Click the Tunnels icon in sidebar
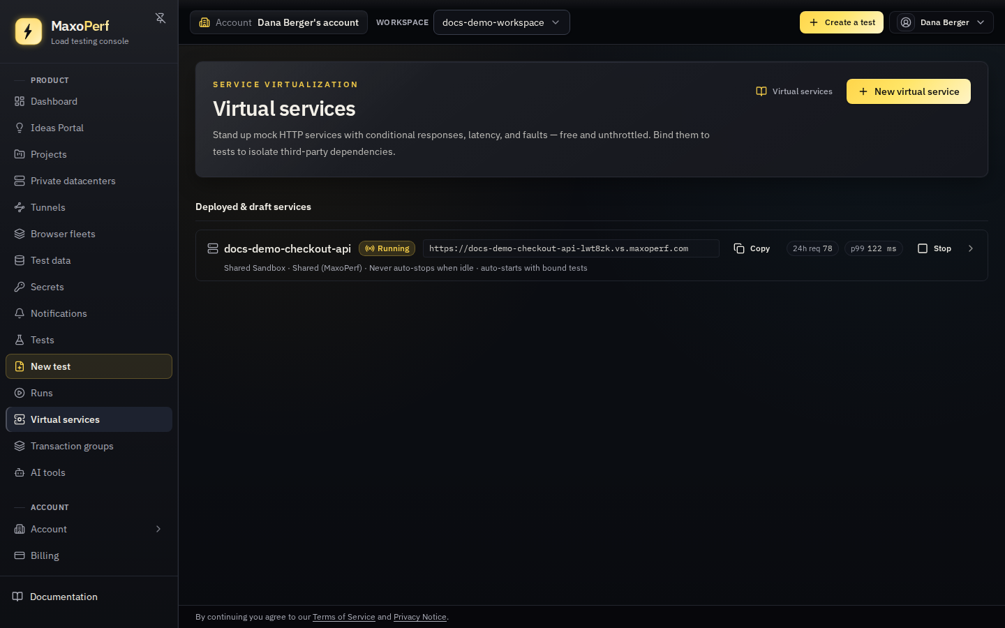The image size is (1005, 628). click(20, 207)
